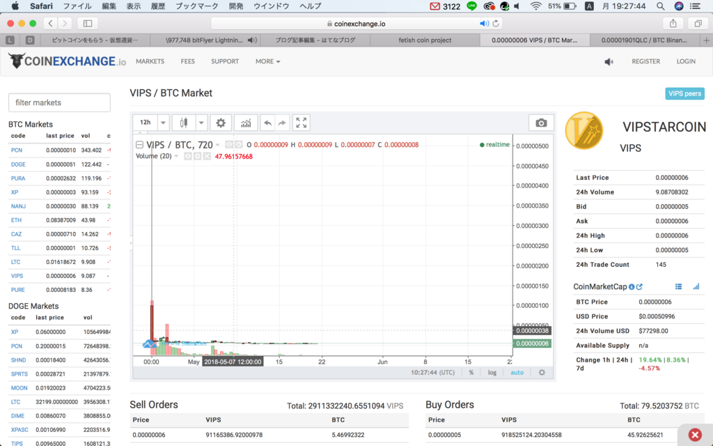Redo the chart action
The height and width of the screenshot is (446, 713).
pyautogui.click(x=282, y=123)
